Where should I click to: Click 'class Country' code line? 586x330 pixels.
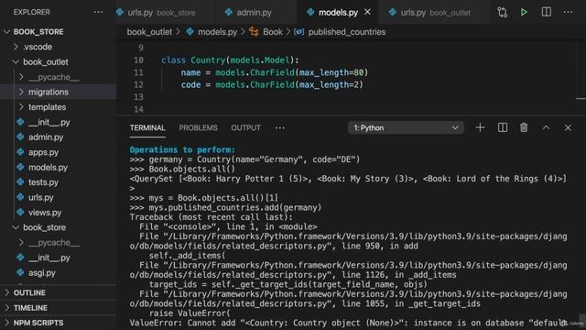[230, 60]
